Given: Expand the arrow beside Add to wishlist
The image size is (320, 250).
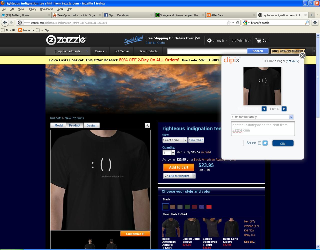Looking at the screenshot, I should pos(193,176).
